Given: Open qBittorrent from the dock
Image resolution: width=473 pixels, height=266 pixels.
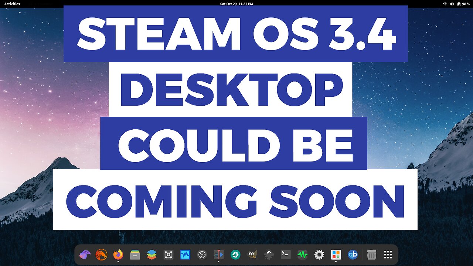Looking at the screenshot, I should [x=353, y=255].
